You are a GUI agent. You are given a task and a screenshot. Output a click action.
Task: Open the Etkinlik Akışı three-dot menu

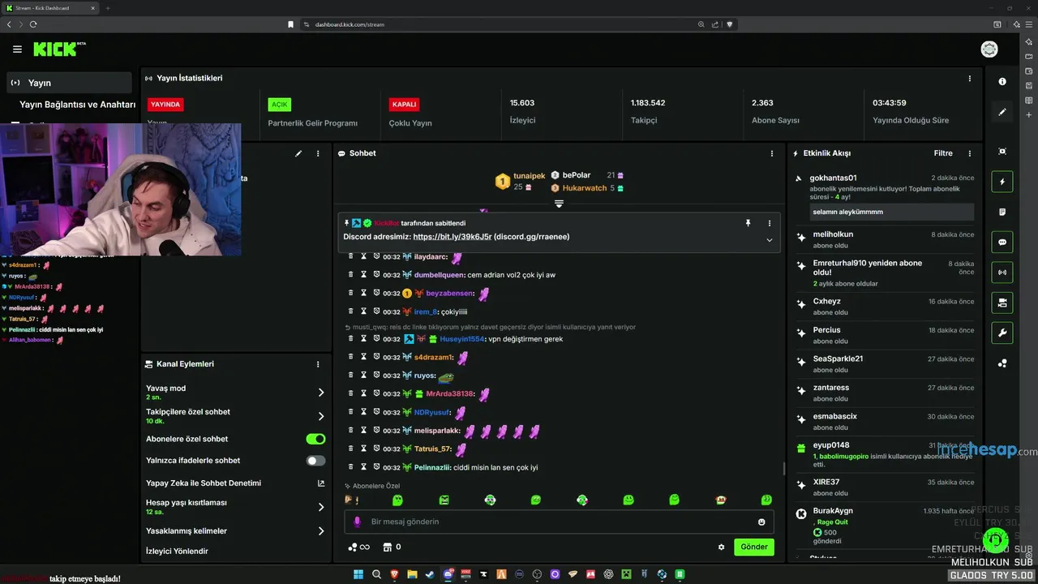tap(969, 153)
